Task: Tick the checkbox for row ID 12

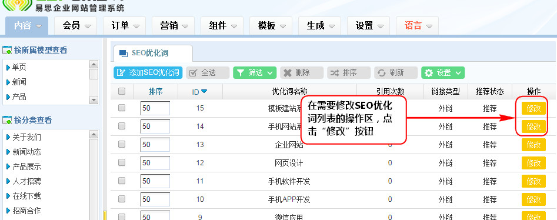Action: coord(122,162)
